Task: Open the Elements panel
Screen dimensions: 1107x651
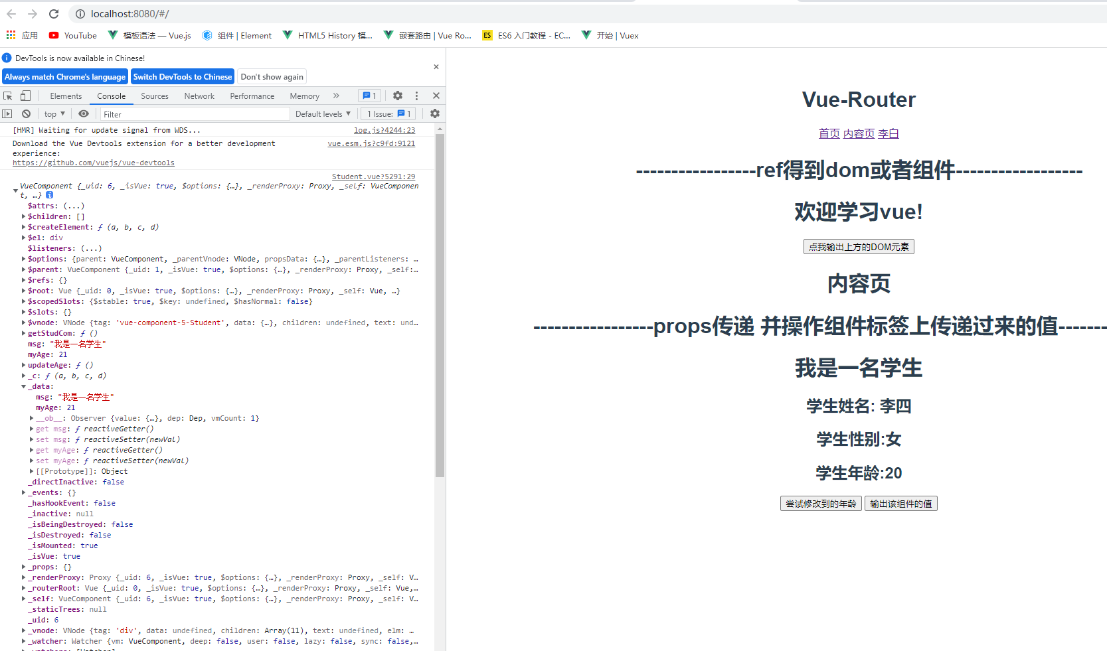Action: click(x=66, y=96)
